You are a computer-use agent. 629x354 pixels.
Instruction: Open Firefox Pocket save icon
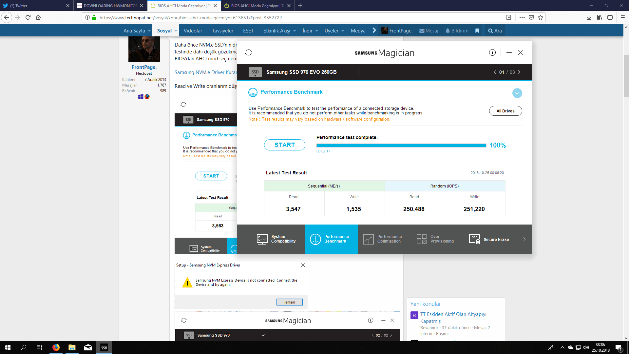(531, 17)
